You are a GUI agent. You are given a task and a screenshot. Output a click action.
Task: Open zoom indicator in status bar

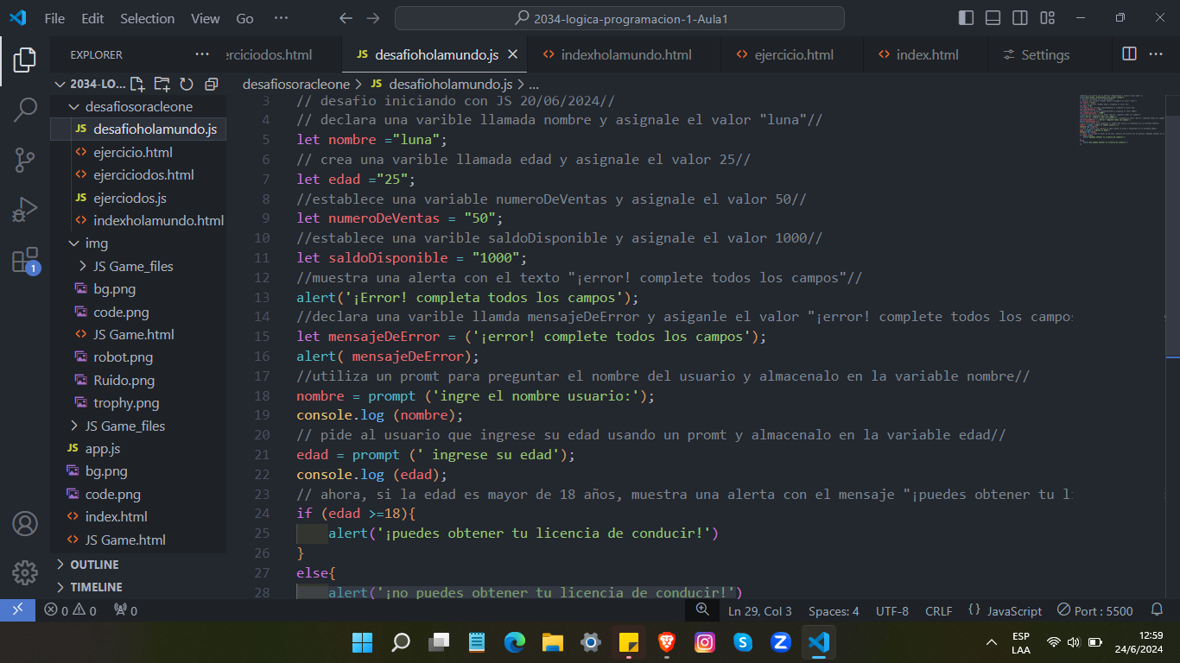pos(702,610)
